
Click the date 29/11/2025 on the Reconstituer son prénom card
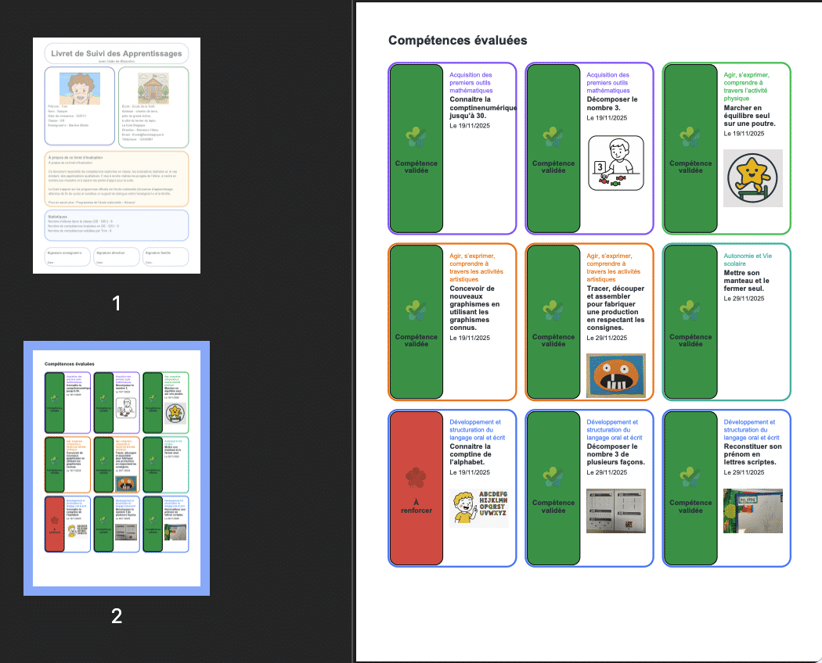744,472
